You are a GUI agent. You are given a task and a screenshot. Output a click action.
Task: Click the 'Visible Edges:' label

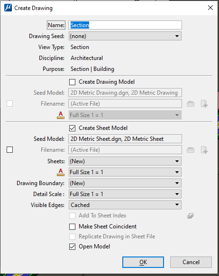pos(47,205)
